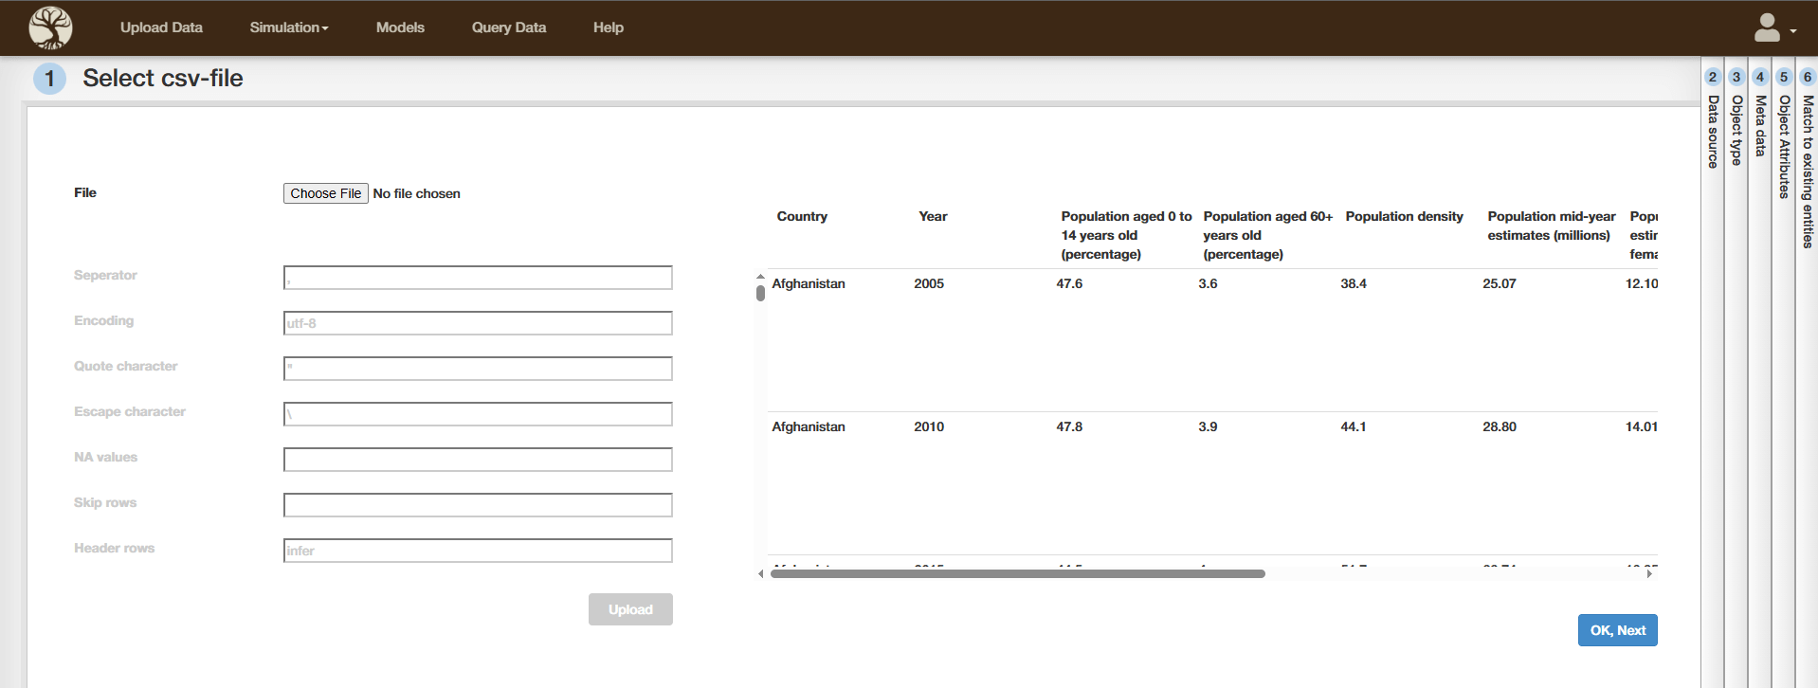Viewport: 1818px width, 688px height.
Task: Go to step 5 Object Attributes
Action: (x=1783, y=78)
